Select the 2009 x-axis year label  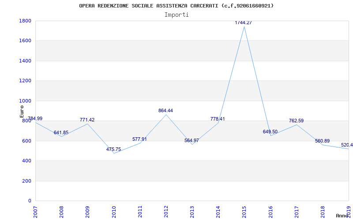(88, 212)
